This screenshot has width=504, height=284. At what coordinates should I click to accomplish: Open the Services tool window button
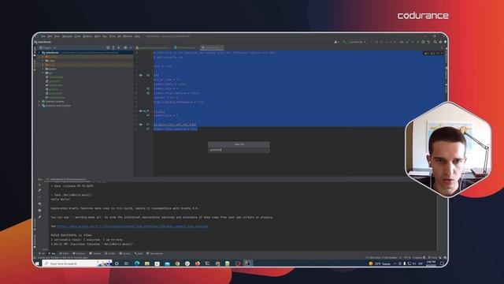tap(125, 254)
